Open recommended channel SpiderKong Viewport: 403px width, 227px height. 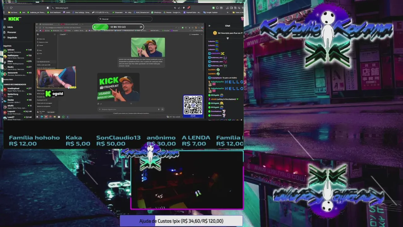17,95
